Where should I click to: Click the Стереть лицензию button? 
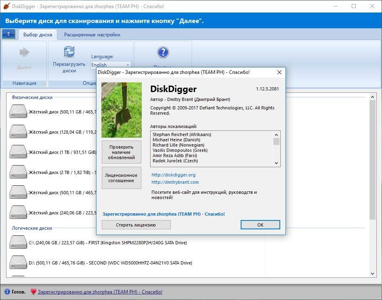(136, 225)
